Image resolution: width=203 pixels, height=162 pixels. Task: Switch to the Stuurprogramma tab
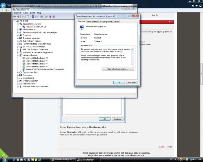click(x=106, y=22)
